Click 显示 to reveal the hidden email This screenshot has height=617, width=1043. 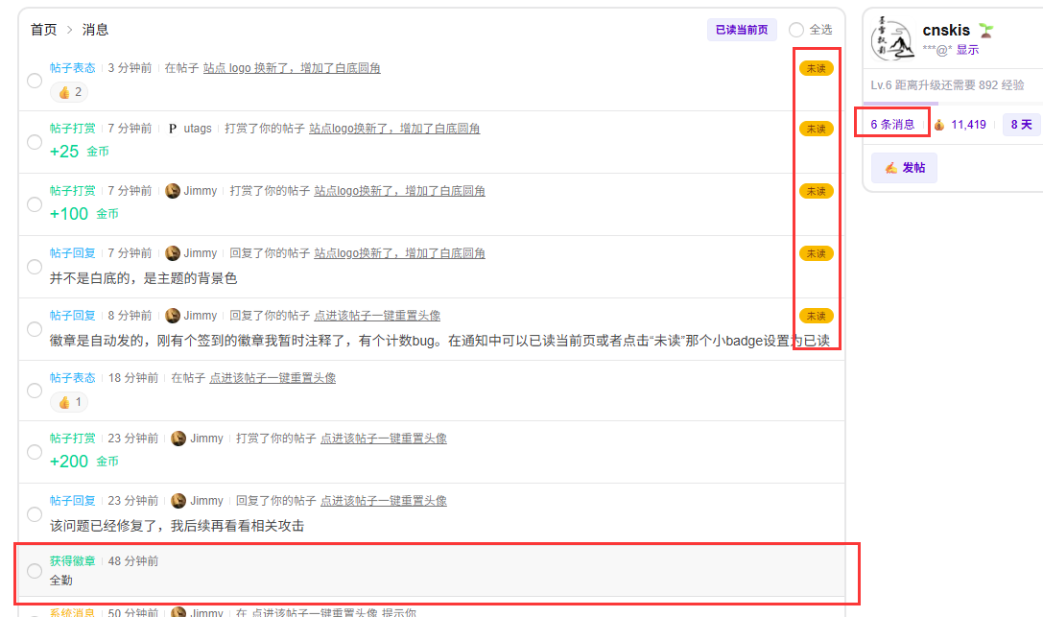point(967,50)
